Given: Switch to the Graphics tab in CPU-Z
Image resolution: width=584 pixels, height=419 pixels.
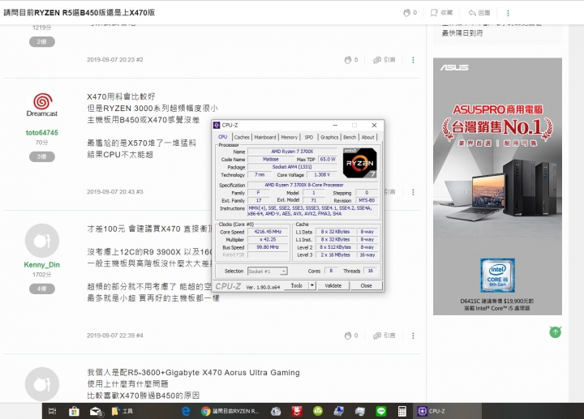Looking at the screenshot, I should [329, 137].
